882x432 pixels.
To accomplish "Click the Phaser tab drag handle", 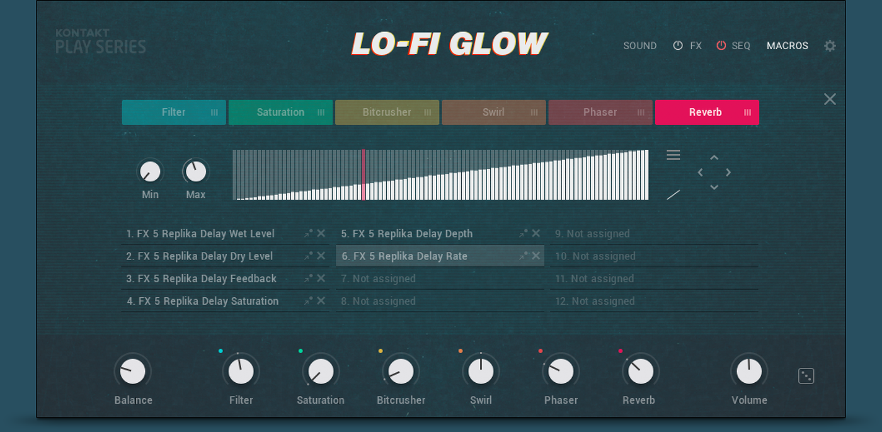I will click(x=641, y=112).
